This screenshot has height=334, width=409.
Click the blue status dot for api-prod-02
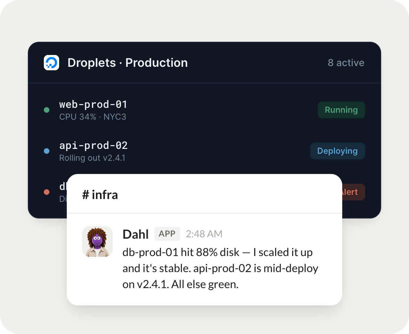(47, 151)
